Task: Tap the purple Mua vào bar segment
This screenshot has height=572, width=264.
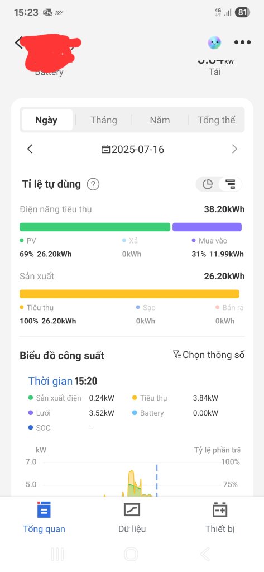Action: [x=207, y=227]
